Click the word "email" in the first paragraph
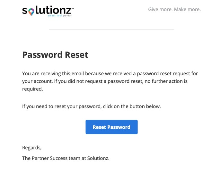This screenshot has height=174, width=221. click(78, 74)
